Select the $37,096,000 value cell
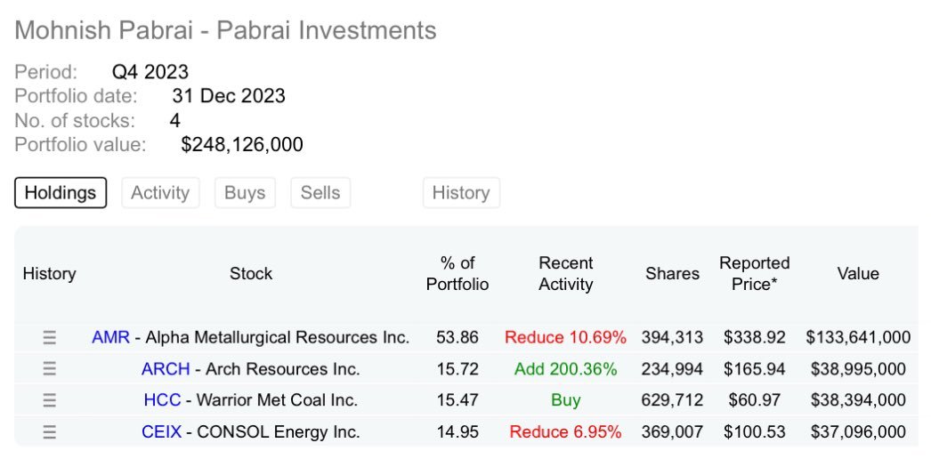Screen dimensions: 931x459 click(858, 431)
